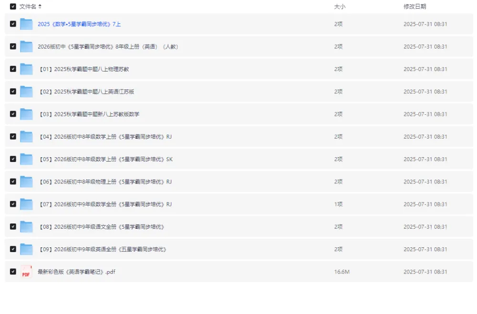This screenshot has width=477, height=314.
Task: Click folder icon for 【07】 9年级数学全册
Action: [x=26, y=204]
